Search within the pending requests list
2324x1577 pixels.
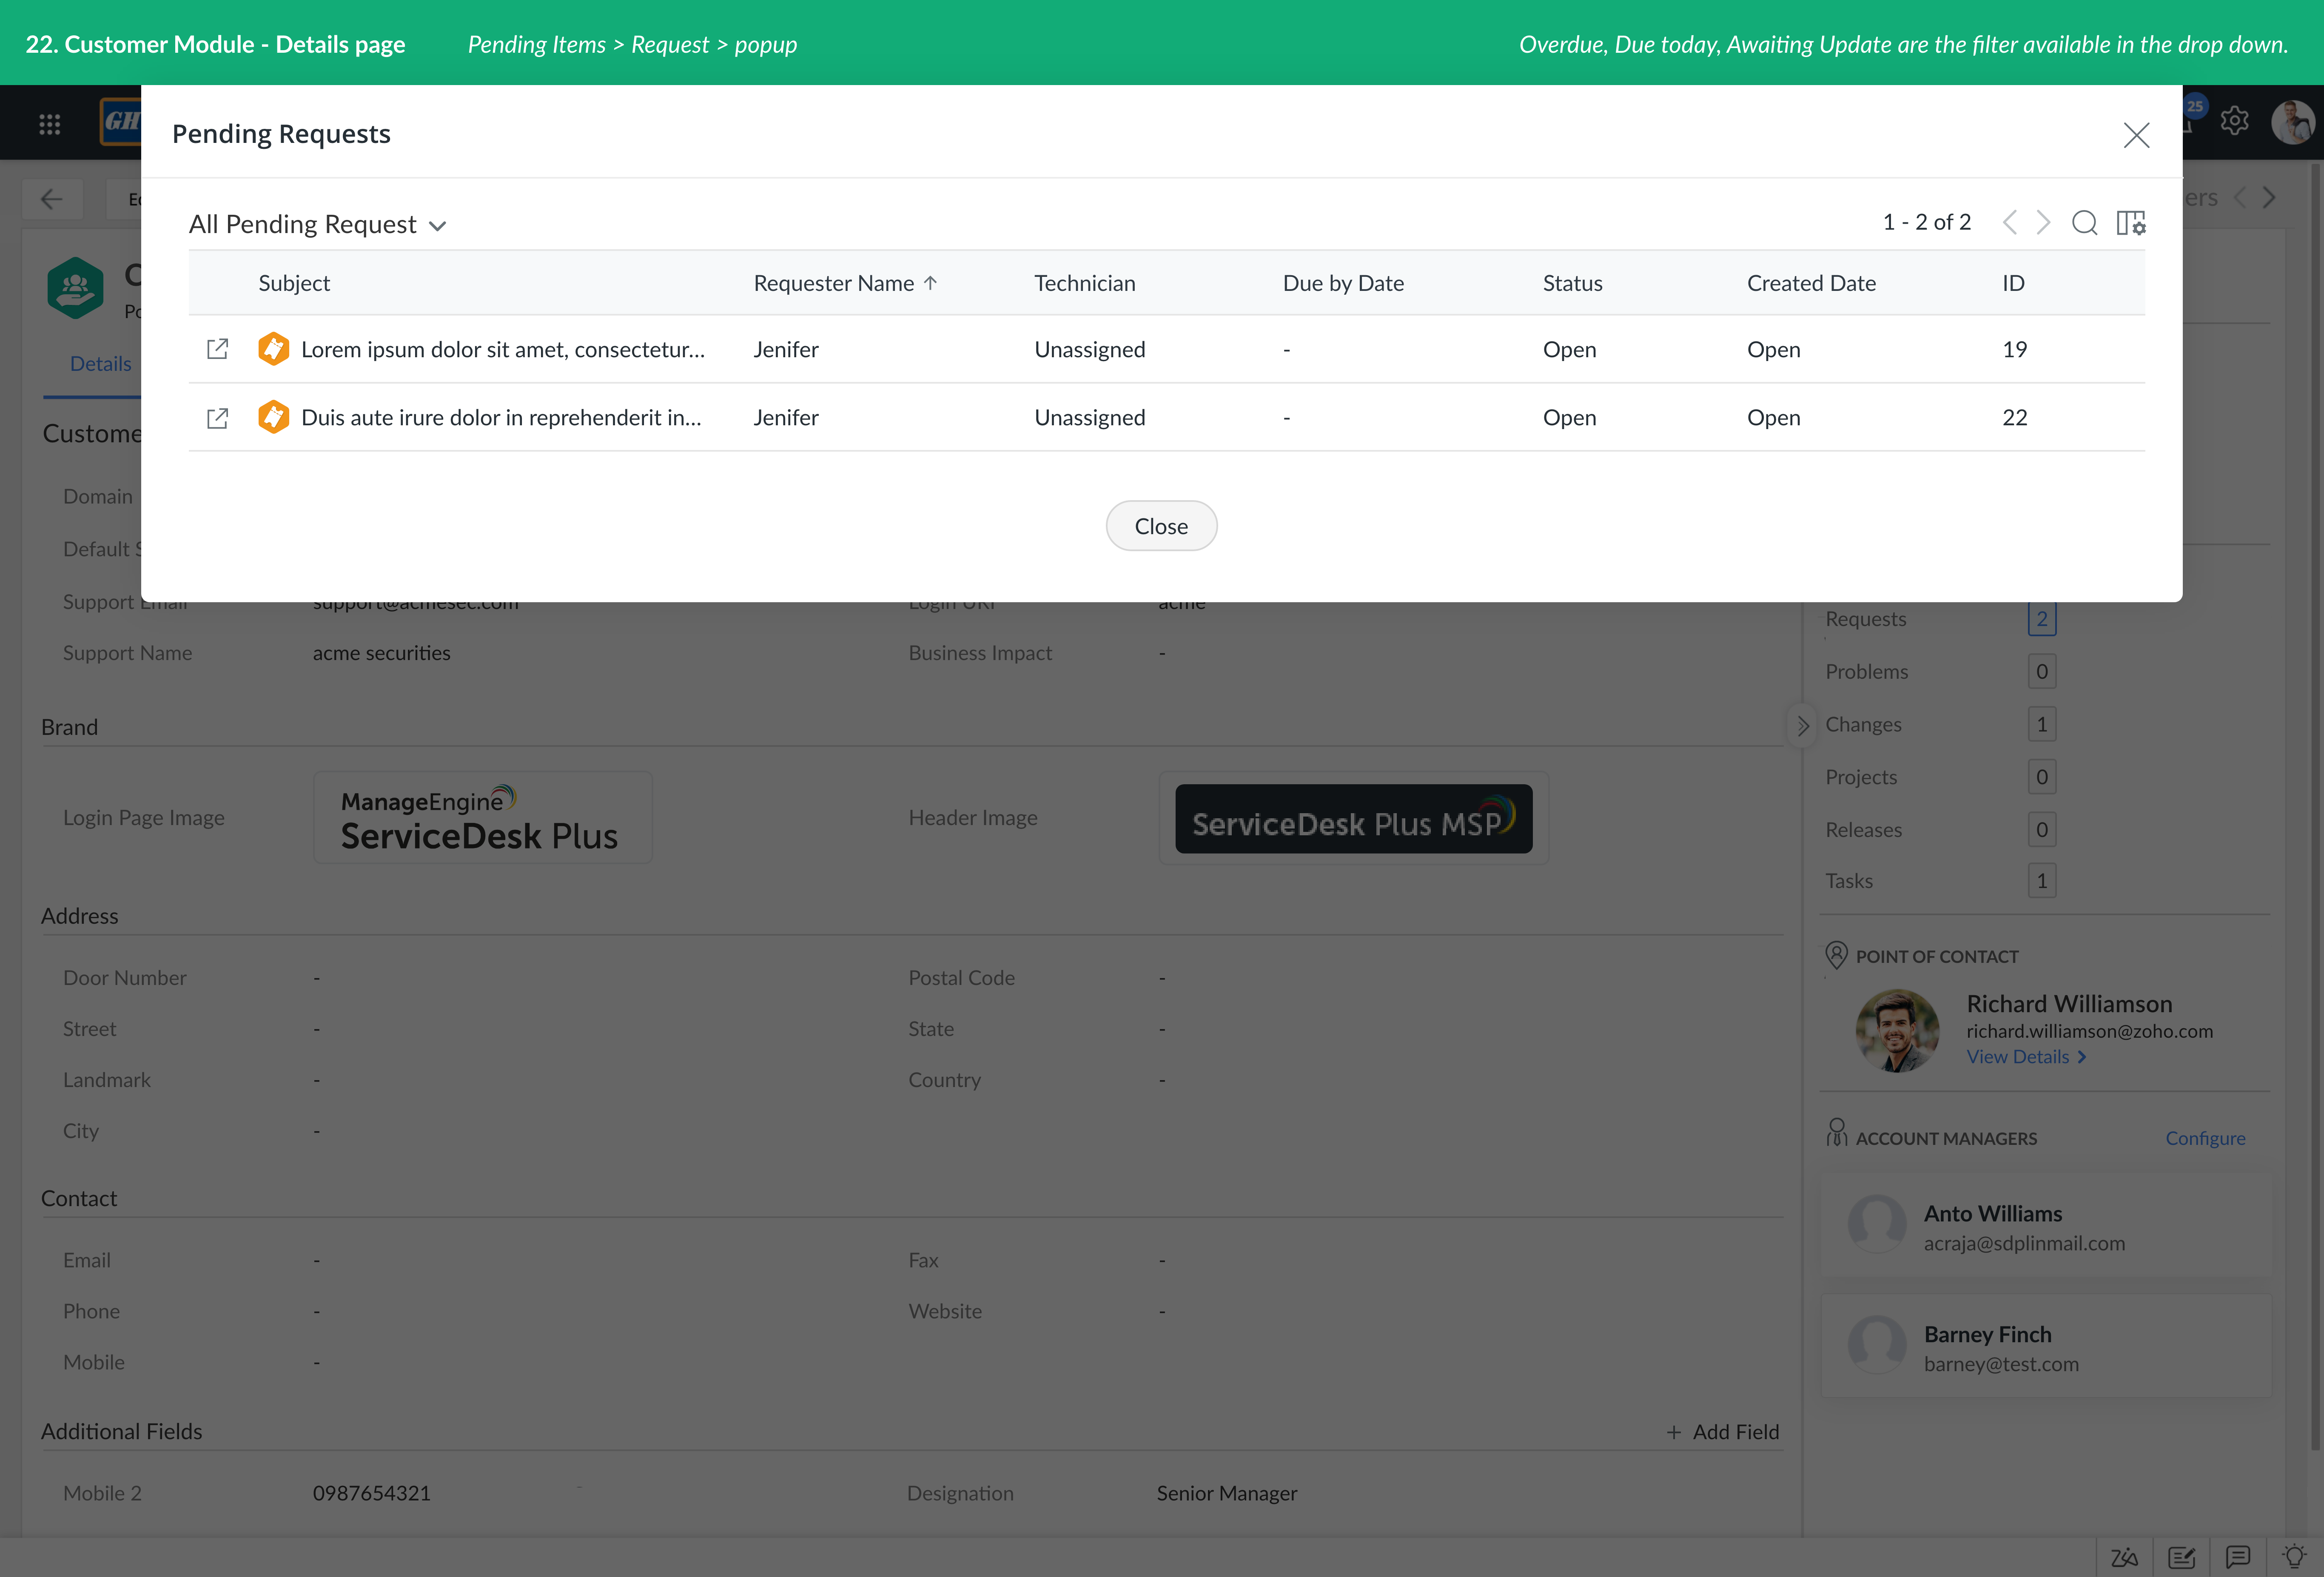pos(2084,222)
